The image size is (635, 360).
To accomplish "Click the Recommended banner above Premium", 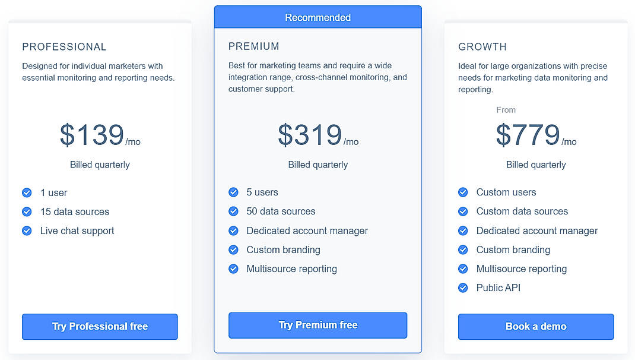I will coord(317,17).
